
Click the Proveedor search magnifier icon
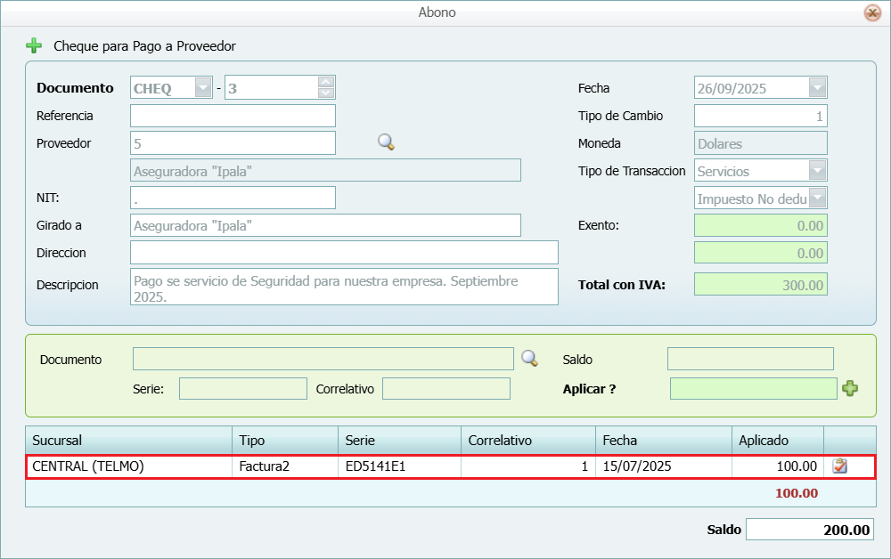point(386,142)
